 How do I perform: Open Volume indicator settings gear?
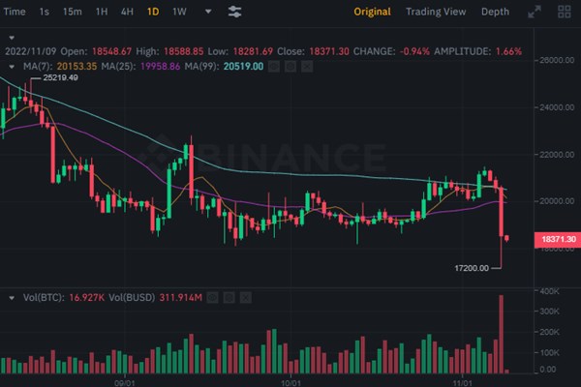[229, 297]
